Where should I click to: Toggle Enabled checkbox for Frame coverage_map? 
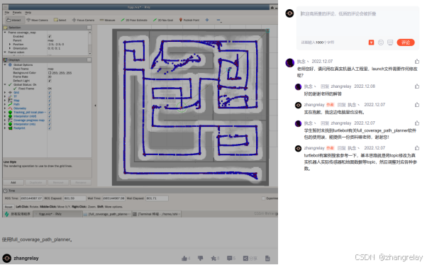coord(50,36)
